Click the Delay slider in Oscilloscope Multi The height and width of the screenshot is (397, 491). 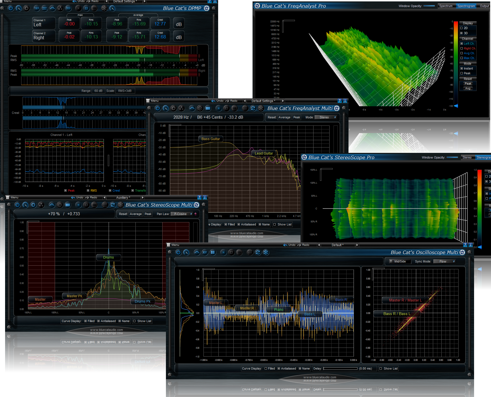point(340,368)
